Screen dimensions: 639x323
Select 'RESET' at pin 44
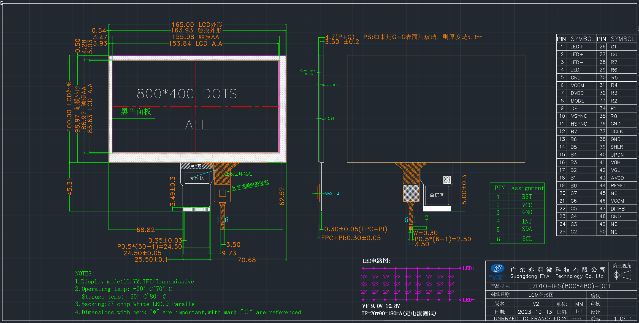coord(618,186)
